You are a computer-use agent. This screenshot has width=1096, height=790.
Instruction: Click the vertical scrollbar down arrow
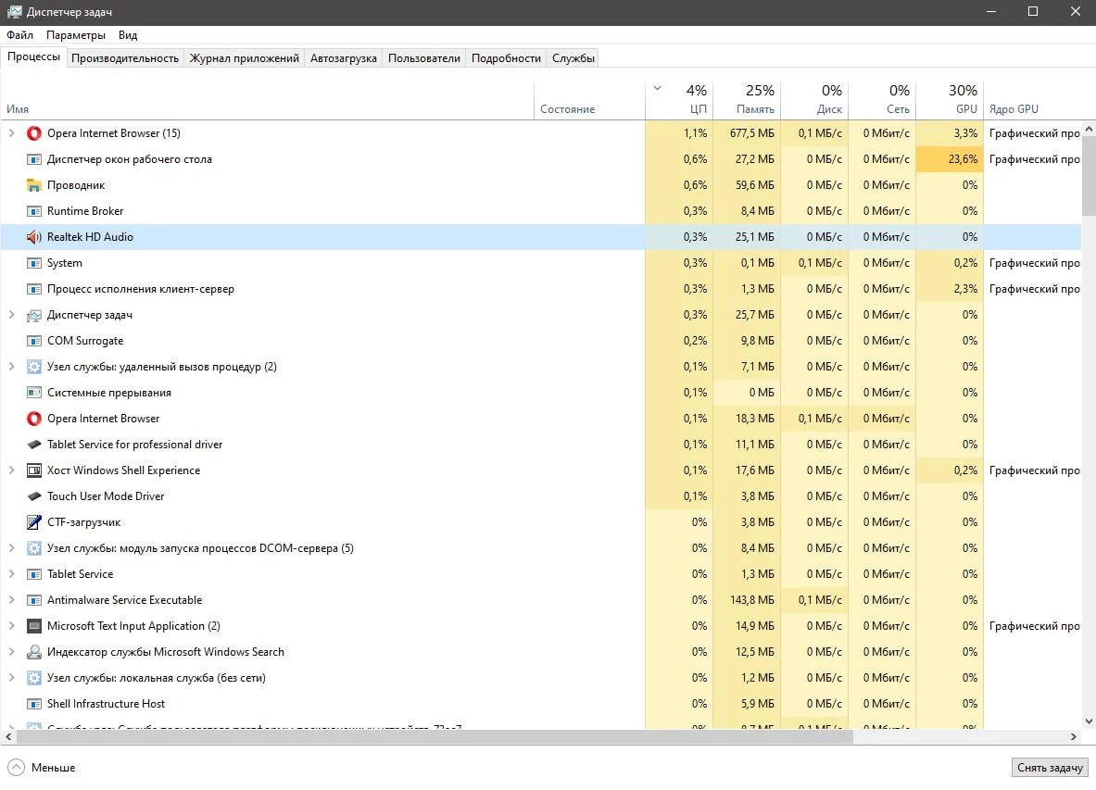(x=1089, y=721)
